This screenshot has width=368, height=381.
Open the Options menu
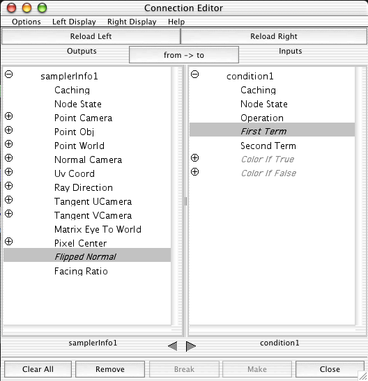[x=26, y=22]
